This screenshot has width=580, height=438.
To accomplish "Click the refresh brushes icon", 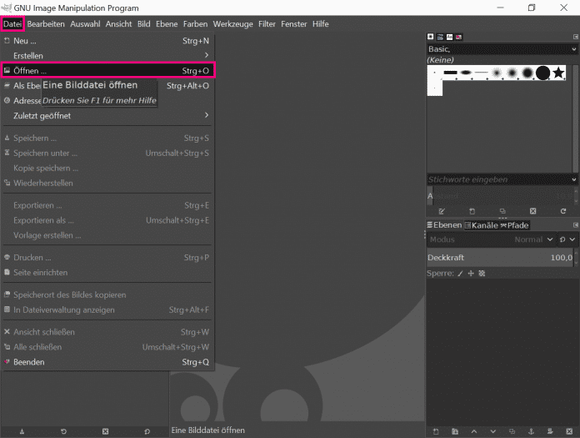I will coord(563,211).
